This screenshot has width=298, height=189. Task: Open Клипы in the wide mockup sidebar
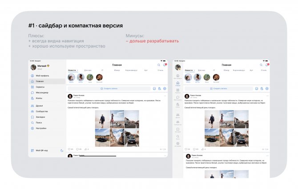point(47,99)
